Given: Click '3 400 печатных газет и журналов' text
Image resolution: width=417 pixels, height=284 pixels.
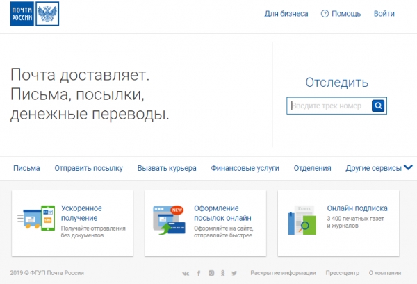Looking at the screenshot, I should (x=355, y=222).
